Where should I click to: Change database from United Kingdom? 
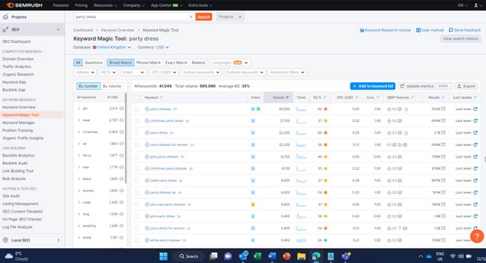click(112, 47)
